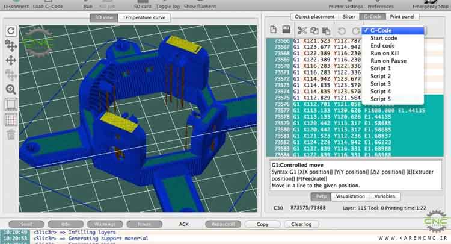The height and width of the screenshot is (244, 451).
Task: Toggle the Info log filter
Action: [66, 224]
